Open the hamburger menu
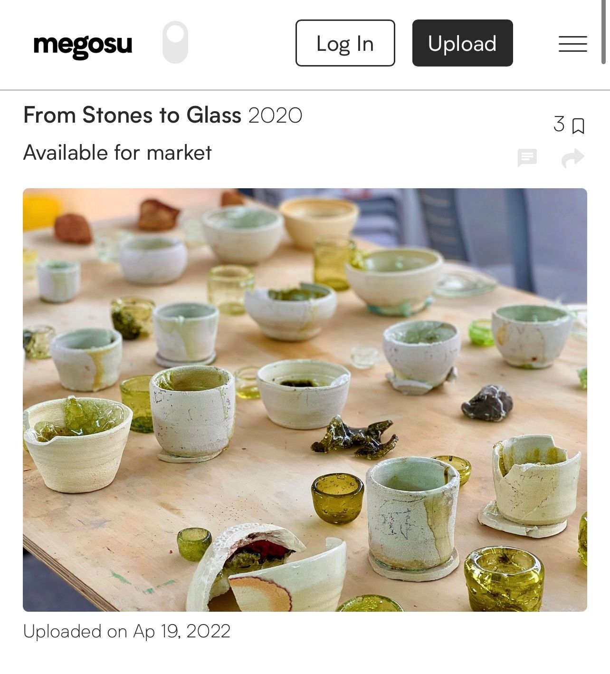Screen dimensions: 610x674 (x=572, y=44)
